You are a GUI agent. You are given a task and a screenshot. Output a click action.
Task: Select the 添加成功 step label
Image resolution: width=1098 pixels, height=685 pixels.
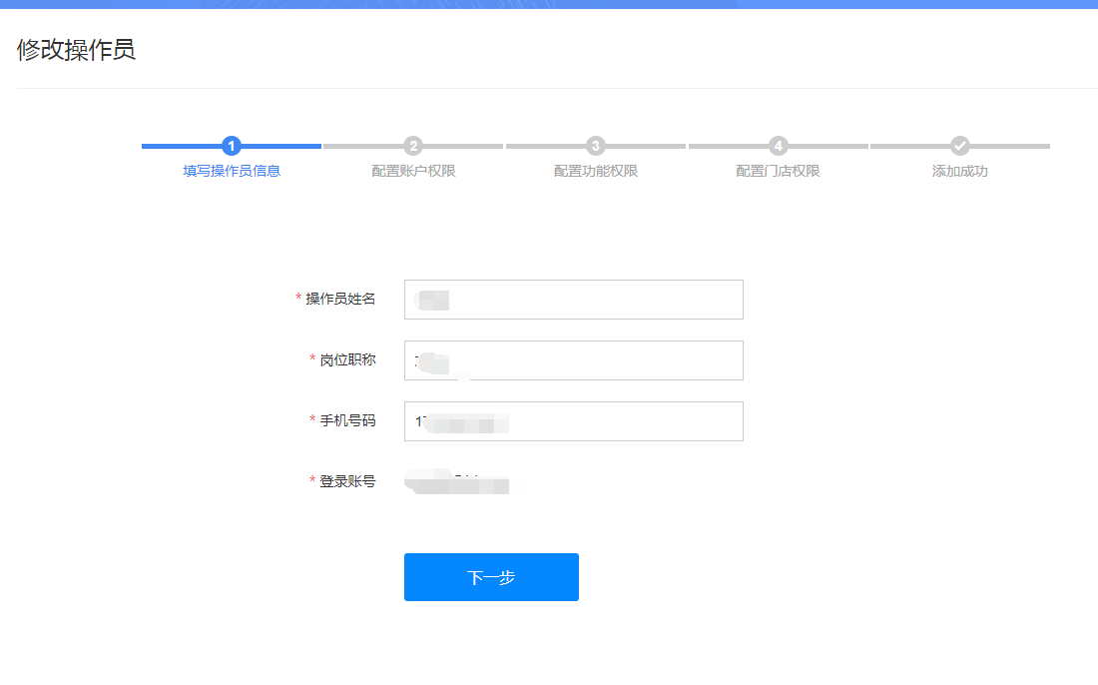point(960,171)
